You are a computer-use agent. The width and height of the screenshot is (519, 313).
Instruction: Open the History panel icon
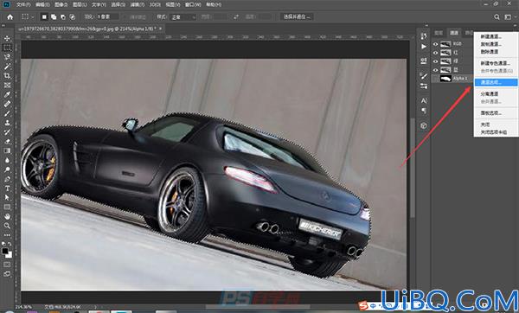tap(424, 36)
